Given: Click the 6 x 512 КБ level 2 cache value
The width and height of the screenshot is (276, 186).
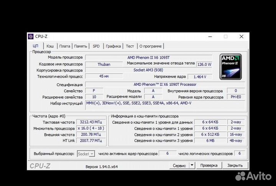Looking at the screenshot, I should [x=210, y=134].
